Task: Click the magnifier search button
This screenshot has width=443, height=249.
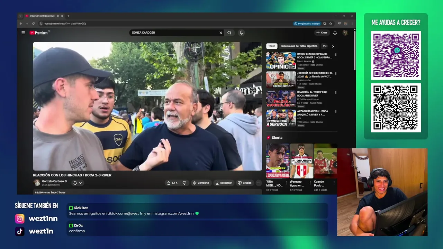Action: coord(229,33)
